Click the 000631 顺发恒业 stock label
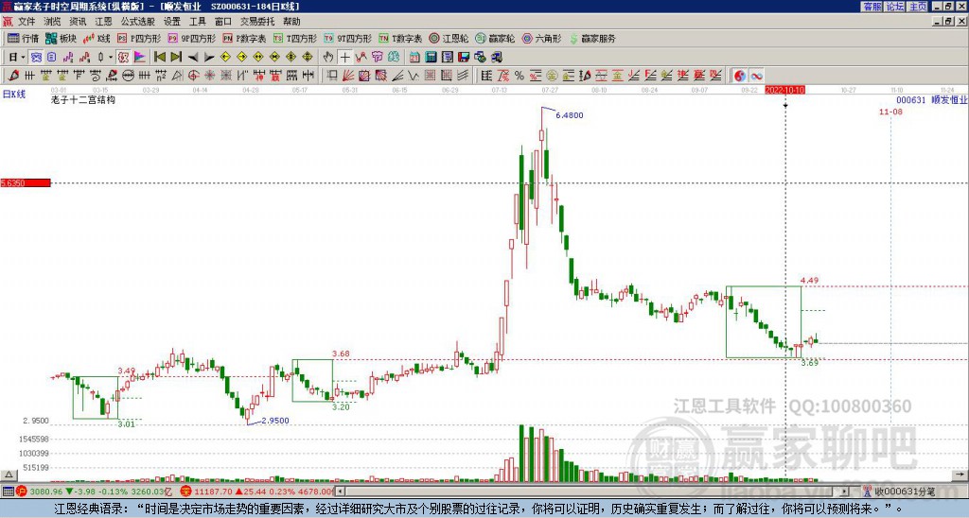This screenshot has width=969, height=518. pos(931,99)
